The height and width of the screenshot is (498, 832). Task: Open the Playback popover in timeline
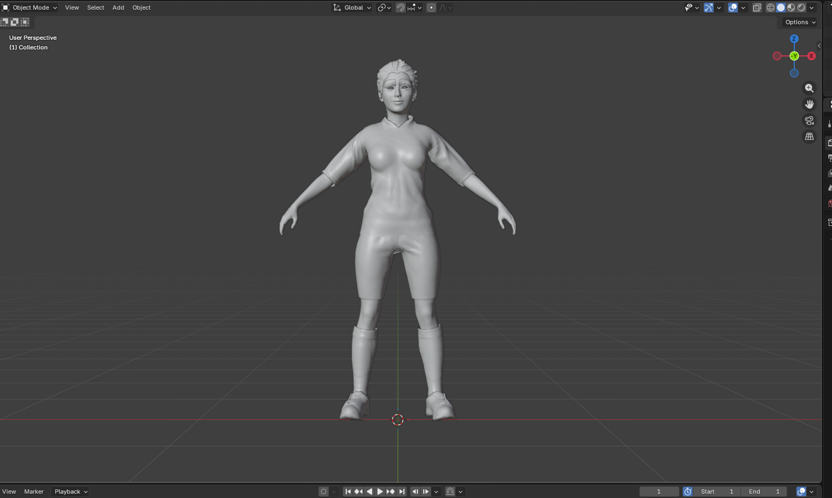click(70, 491)
